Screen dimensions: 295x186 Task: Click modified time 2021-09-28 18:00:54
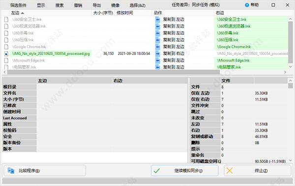(x=134, y=53)
